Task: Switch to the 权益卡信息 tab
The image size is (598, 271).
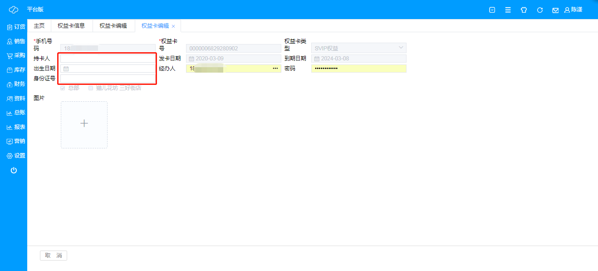Action: coord(71,26)
